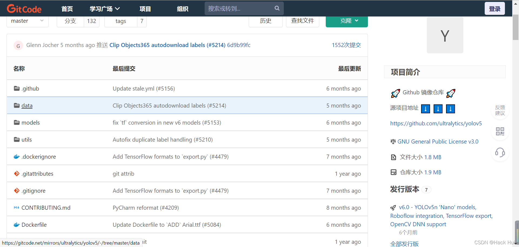The height and width of the screenshot is (247, 519).
Task: Click the 仓库大小 storage icon
Action: pos(394,172)
